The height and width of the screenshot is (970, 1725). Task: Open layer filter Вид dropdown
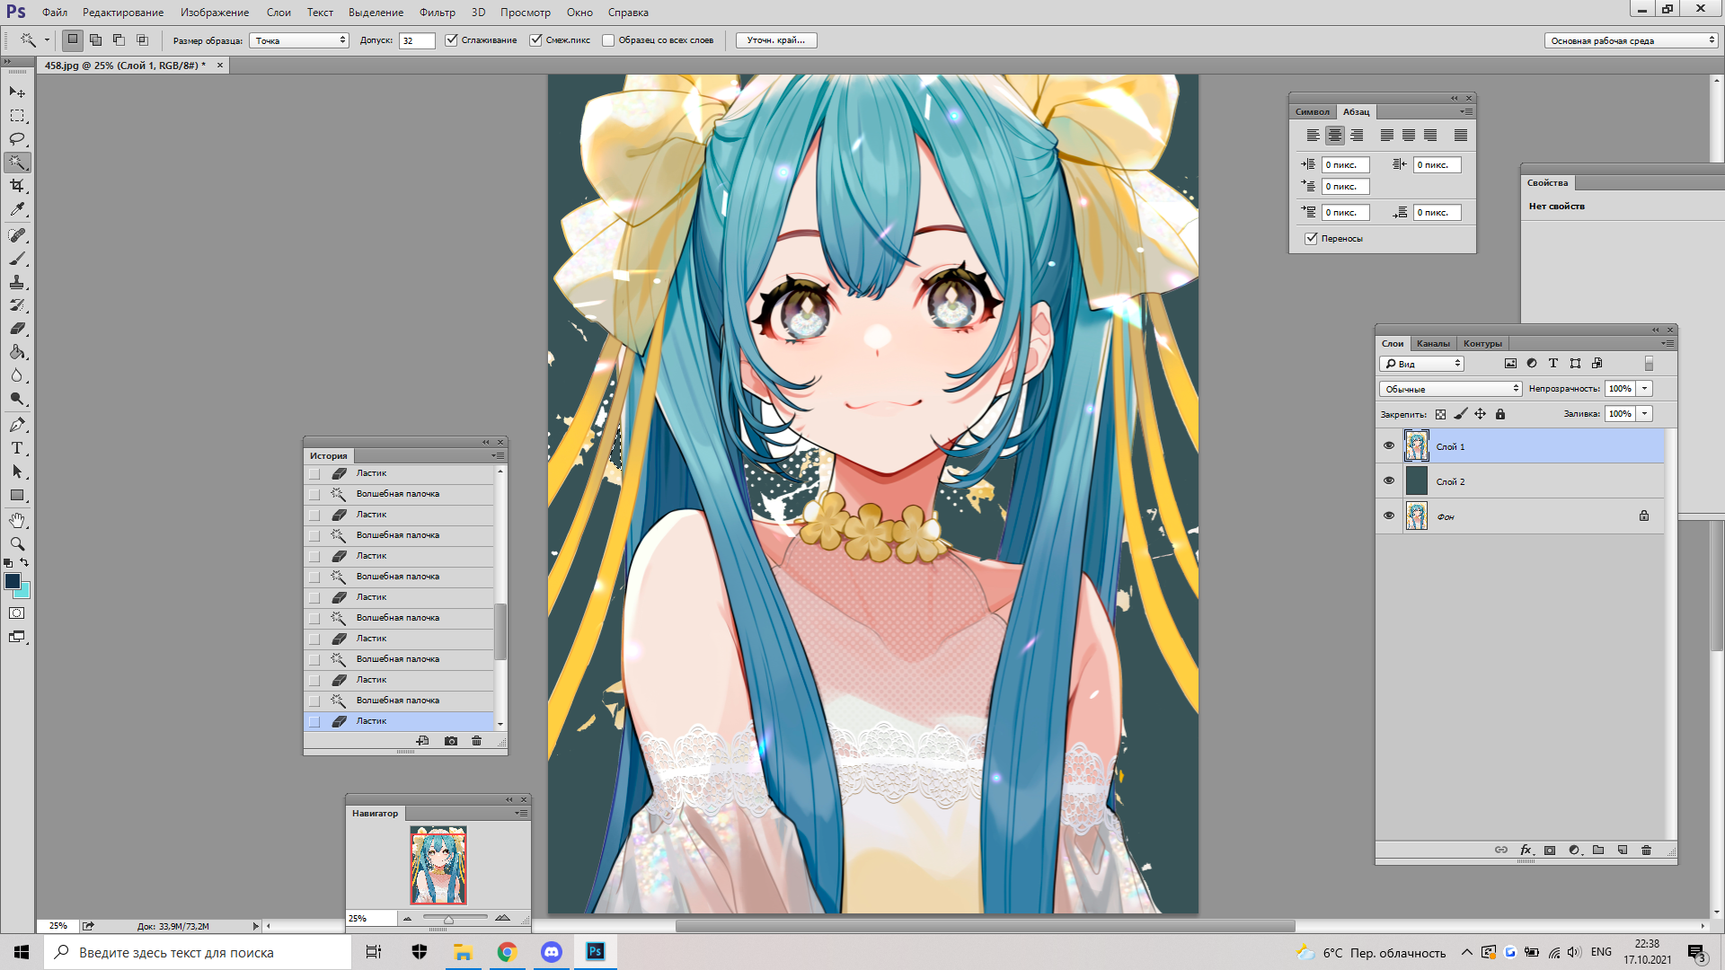click(x=1421, y=364)
